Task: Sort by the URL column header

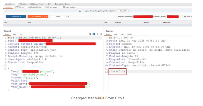Action: [29, 22]
